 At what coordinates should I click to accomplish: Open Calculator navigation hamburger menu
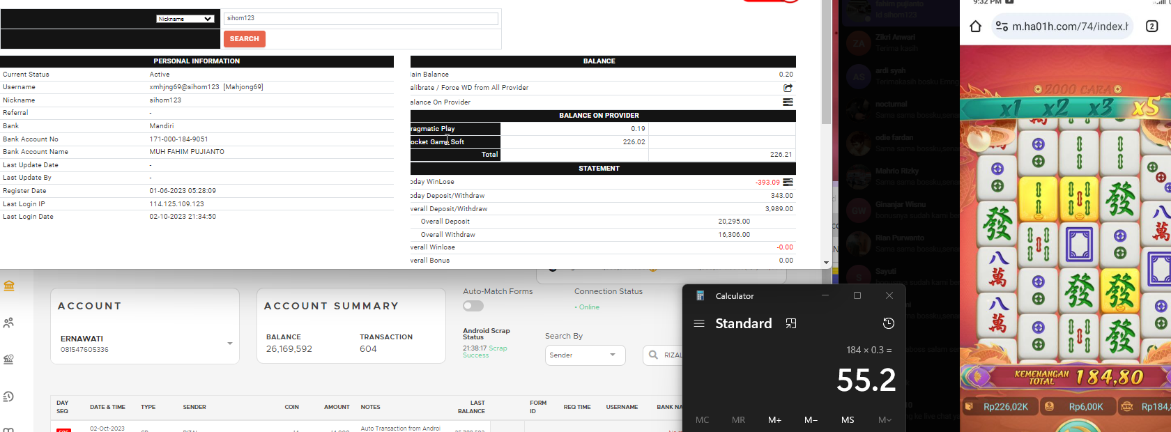(699, 323)
